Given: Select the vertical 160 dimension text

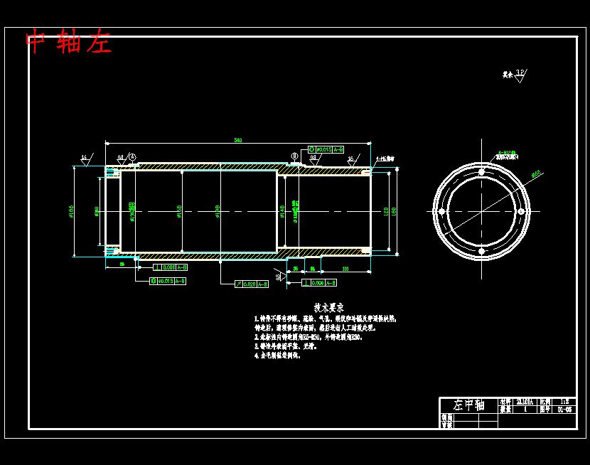Looking at the screenshot, I should click(394, 211).
